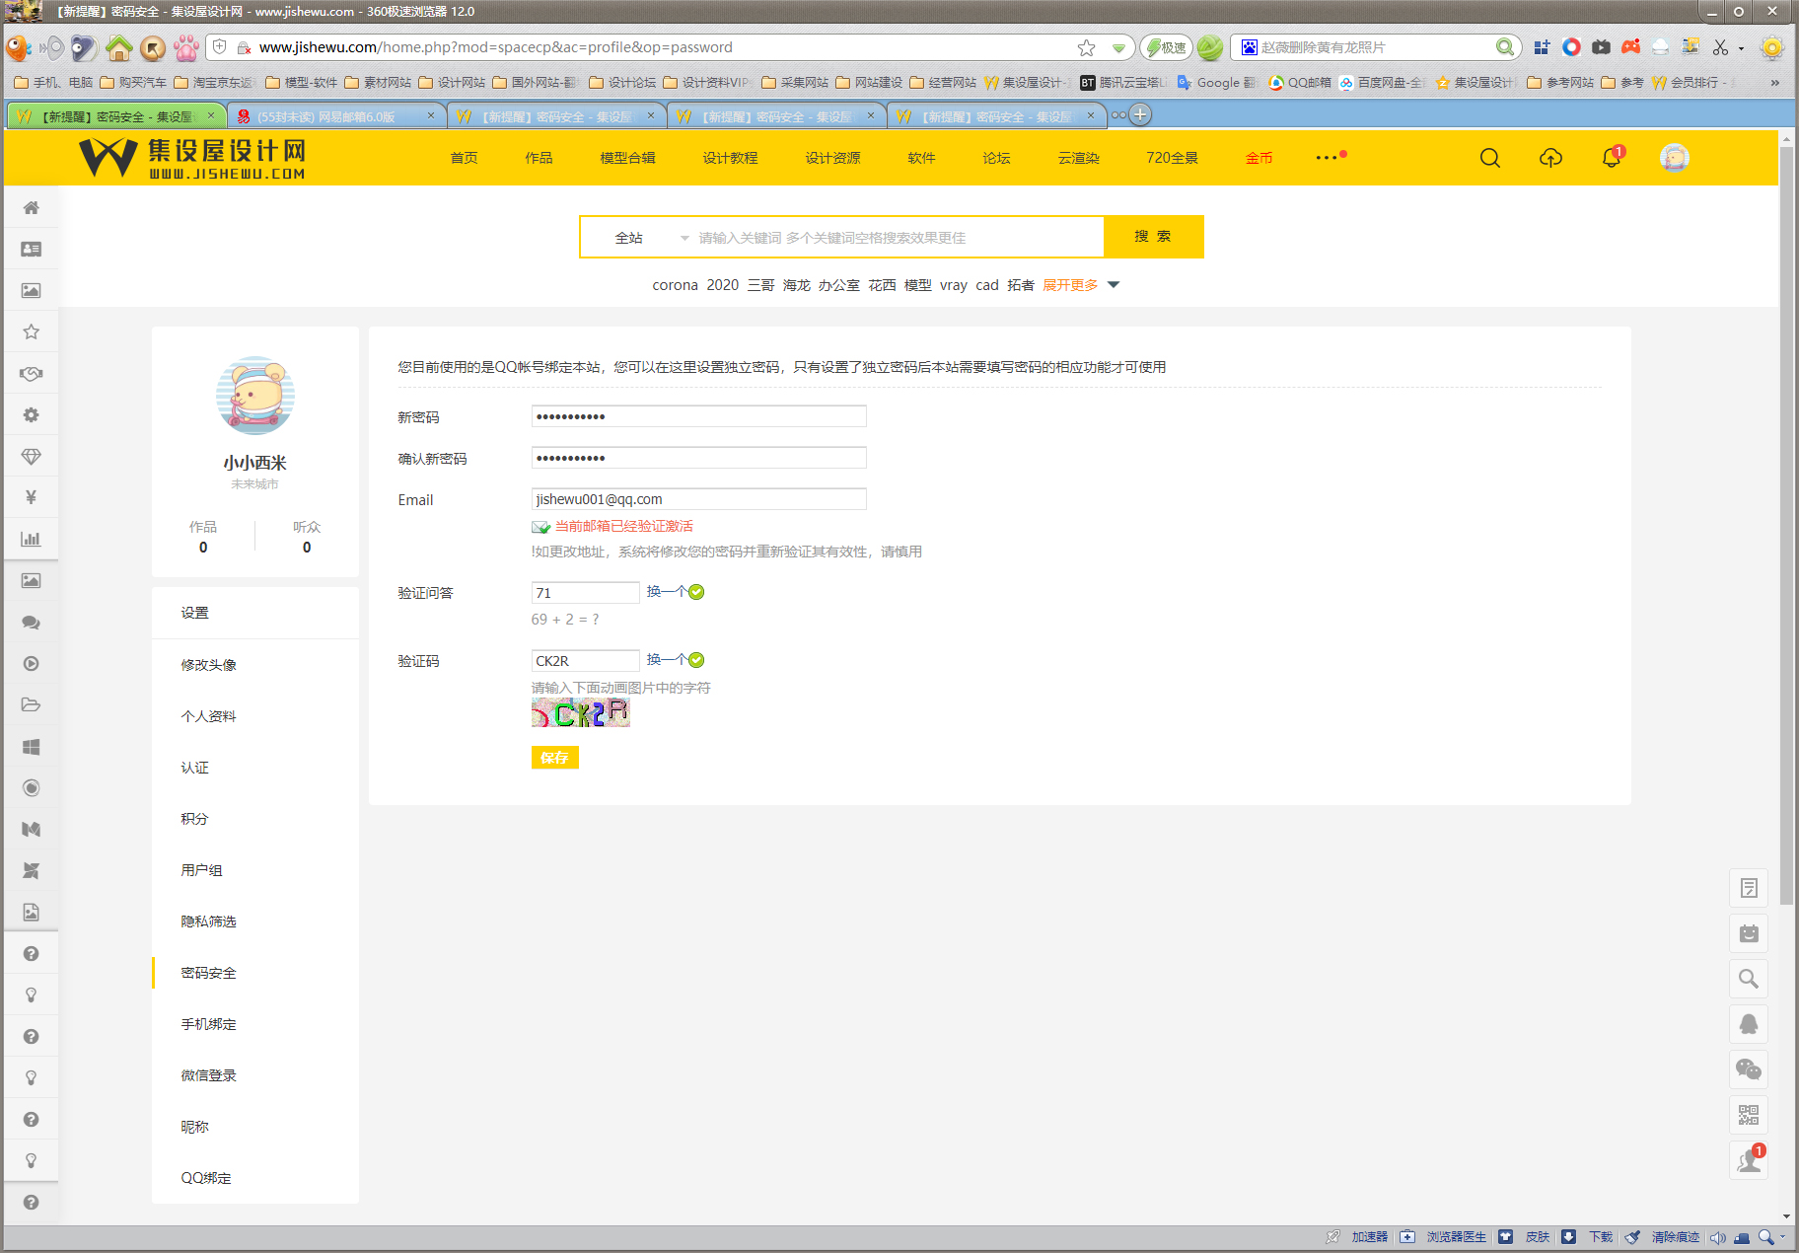Open the gear settings icon in left sidebar
The width and height of the screenshot is (1799, 1253).
pos(32,415)
